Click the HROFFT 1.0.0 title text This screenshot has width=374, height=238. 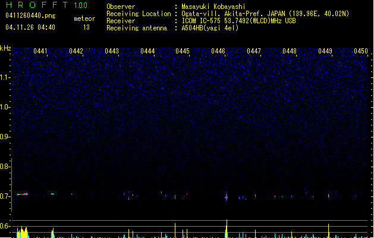point(47,5)
